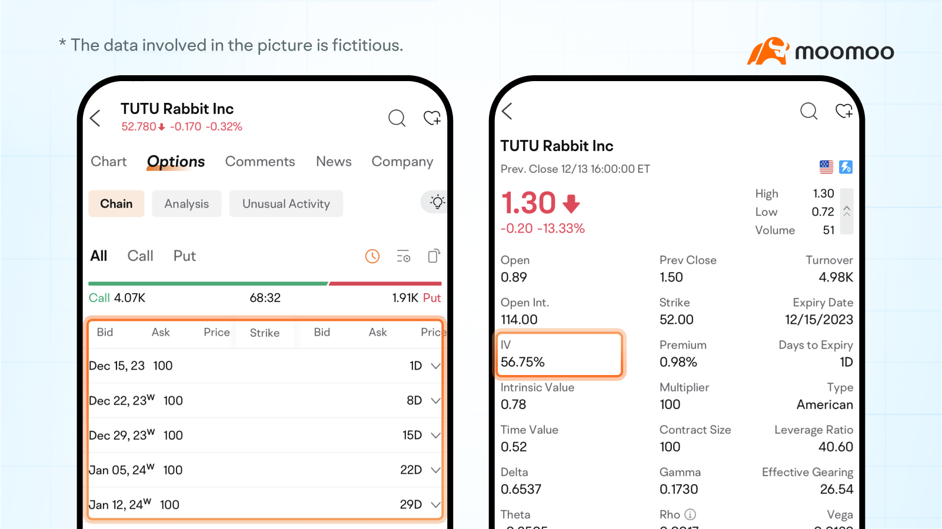Open the lightbulb tips feature
The width and height of the screenshot is (942, 529).
437,202
